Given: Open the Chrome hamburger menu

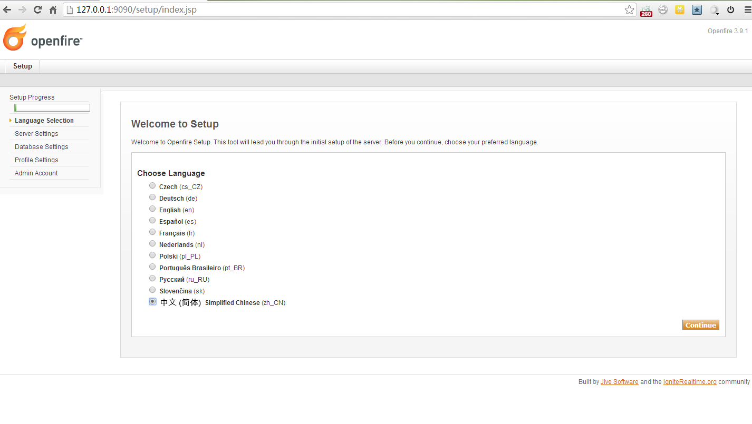Looking at the screenshot, I should click(x=745, y=9).
